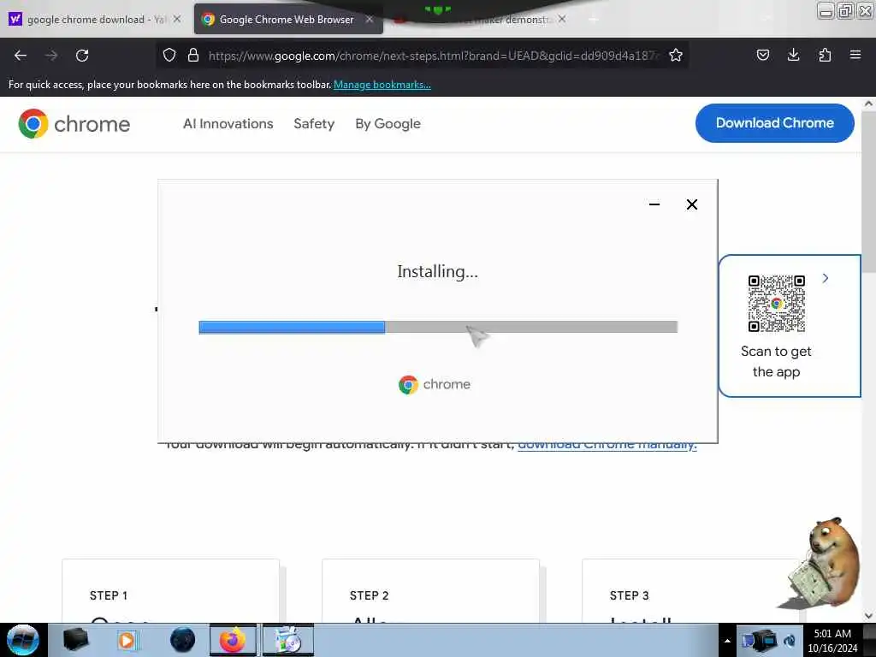Open the Windows Start orb
This screenshot has height=657, width=876.
tap(23, 640)
